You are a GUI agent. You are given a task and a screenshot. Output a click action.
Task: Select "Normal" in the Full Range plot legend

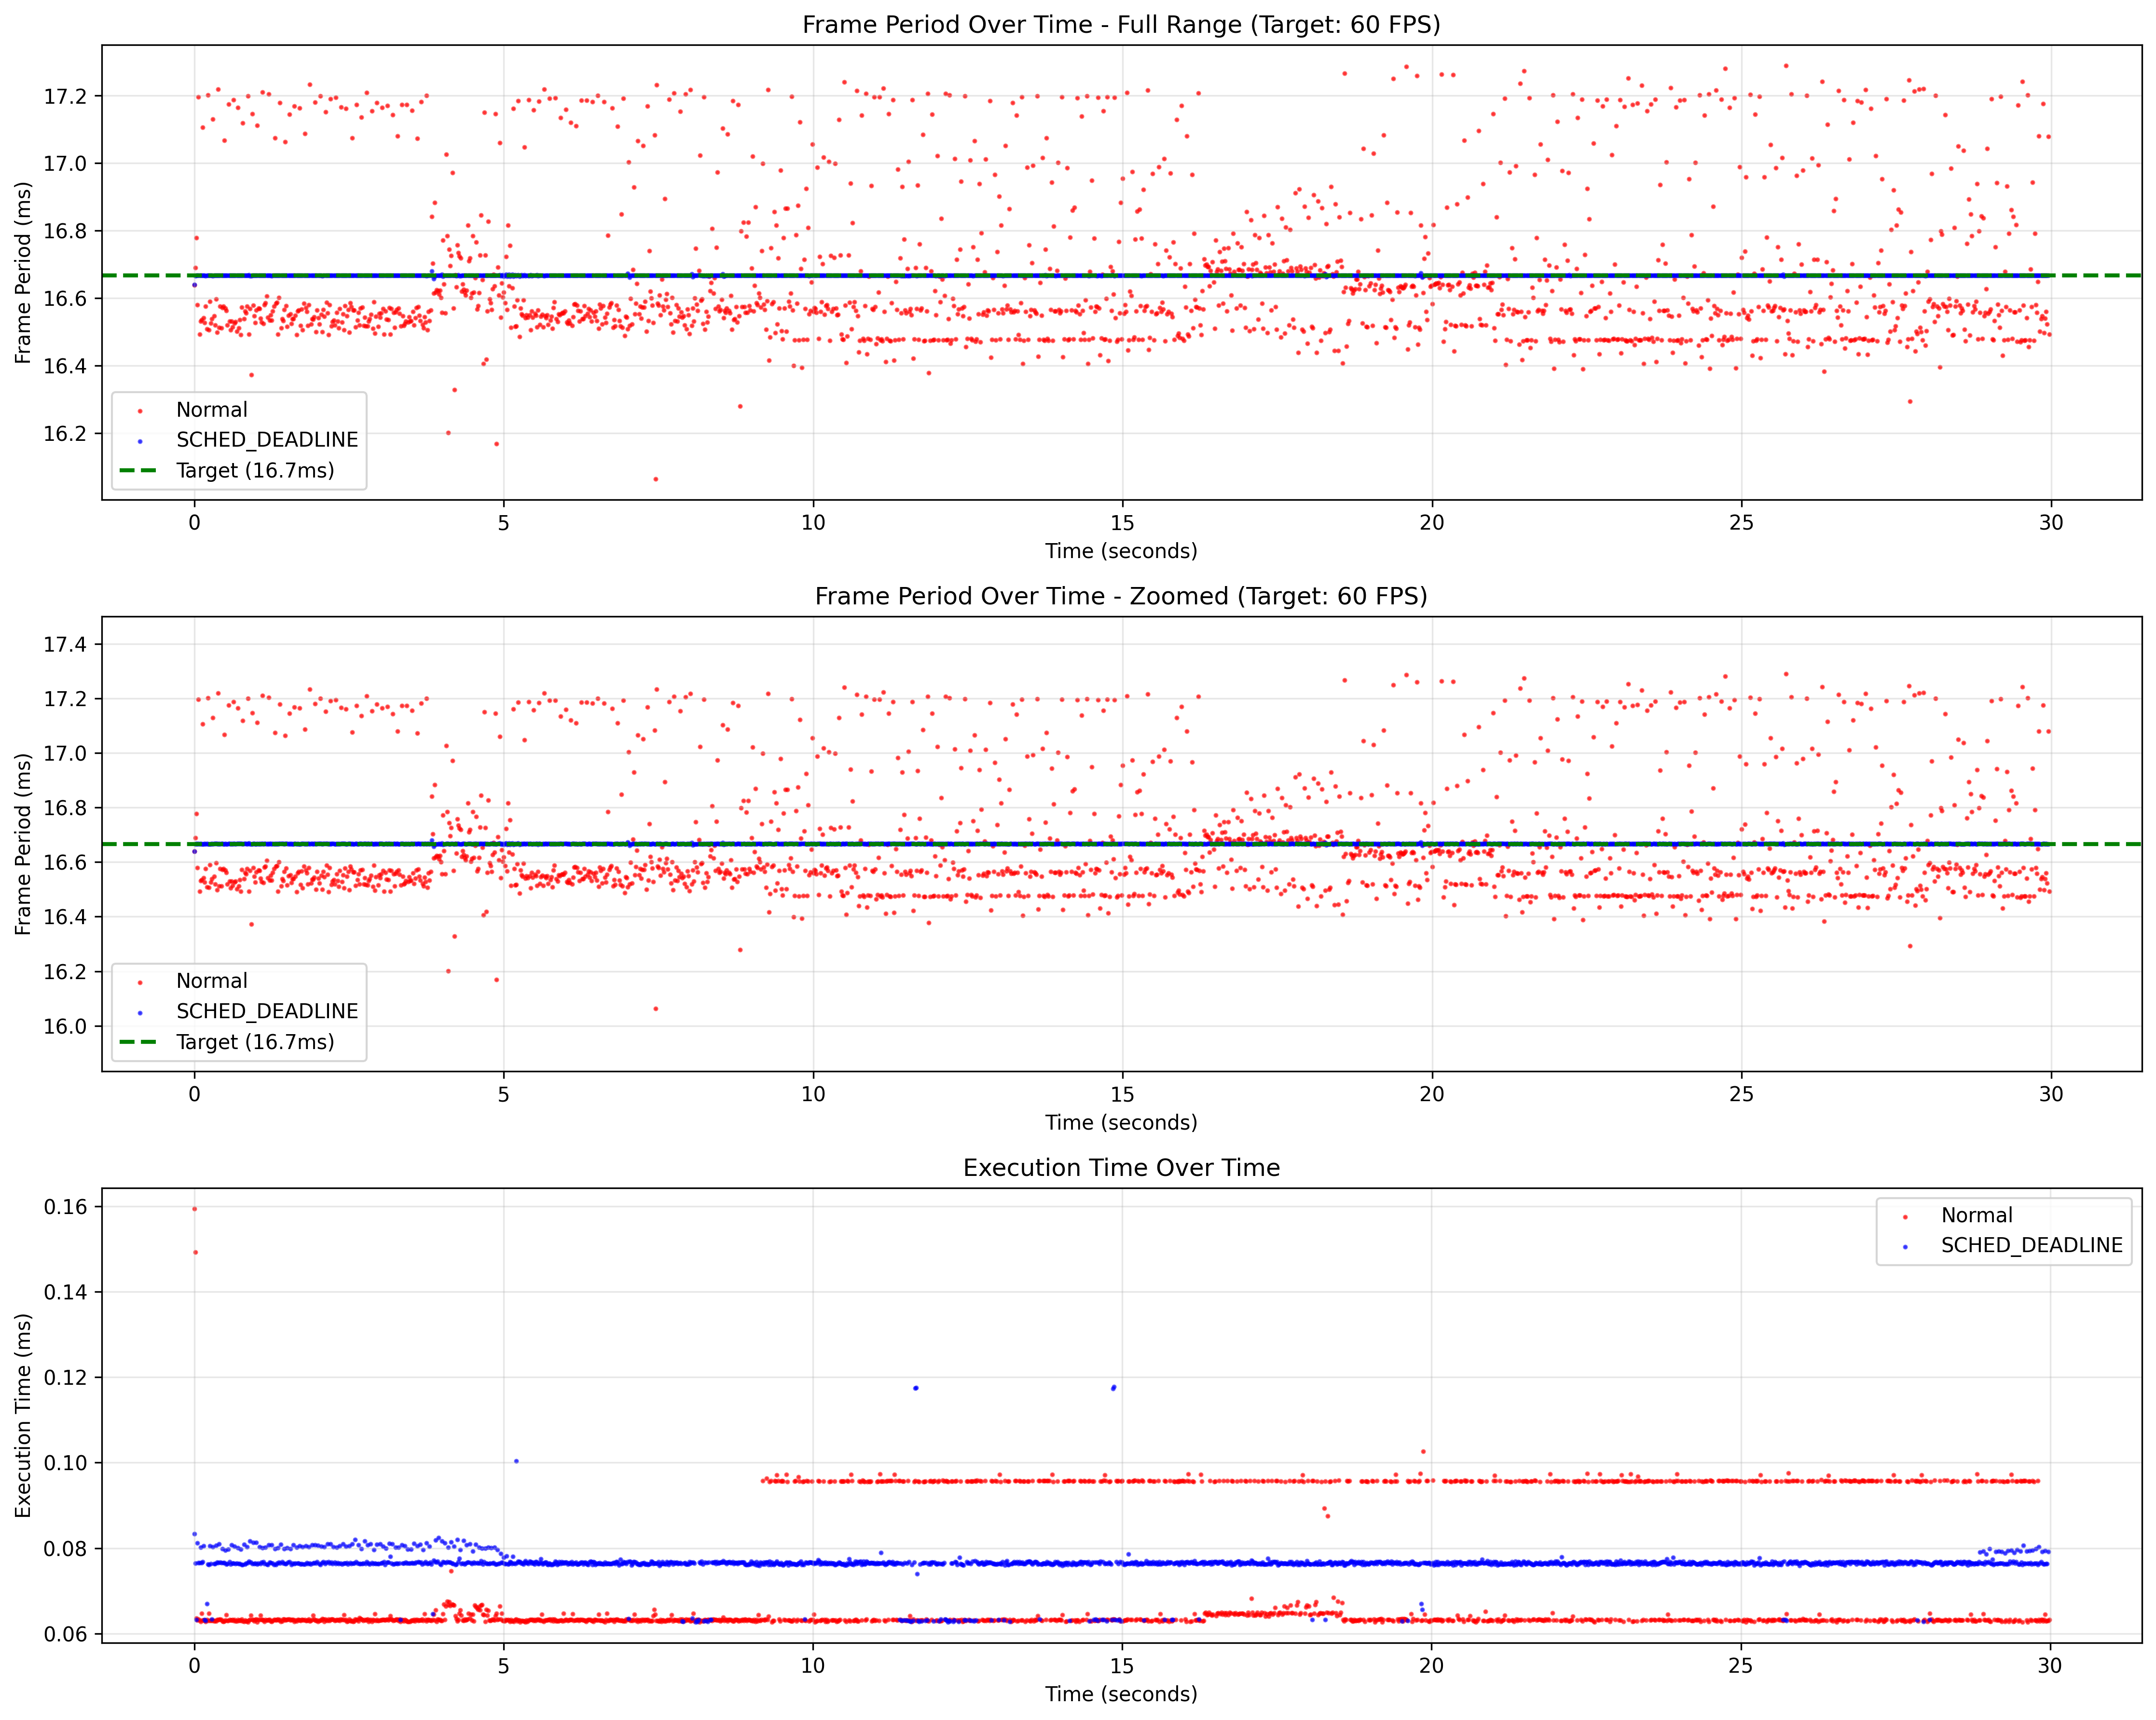point(211,410)
